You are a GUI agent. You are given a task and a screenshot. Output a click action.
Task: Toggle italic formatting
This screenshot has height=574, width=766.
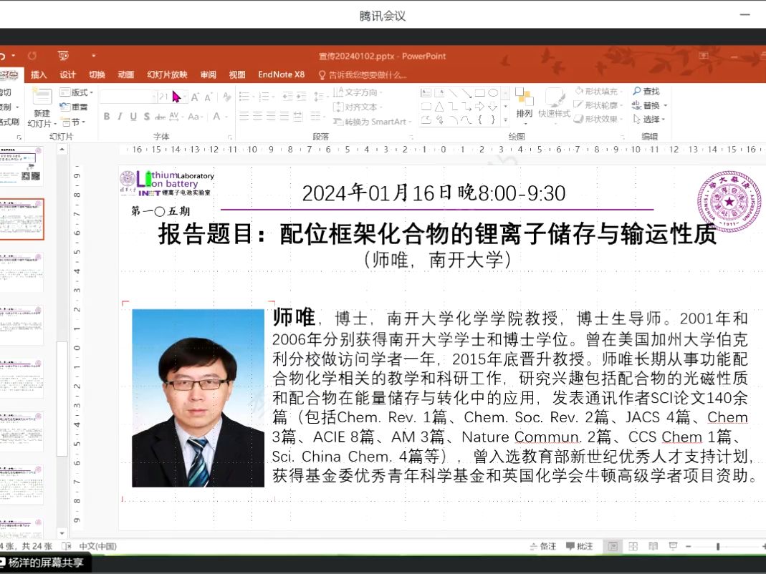click(120, 116)
